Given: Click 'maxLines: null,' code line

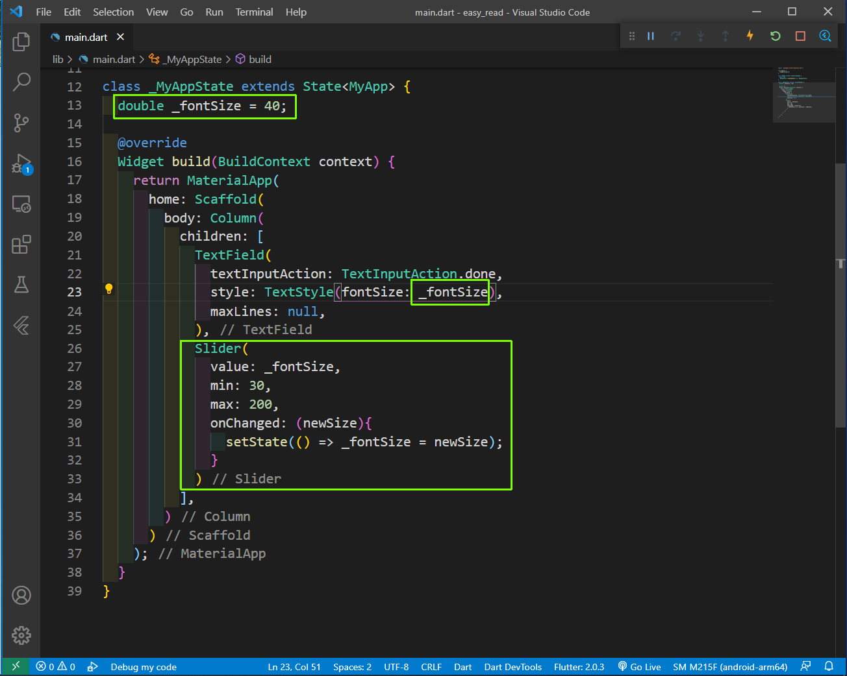Looking at the screenshot, I should pyautogui.click(x=268, y=311).
